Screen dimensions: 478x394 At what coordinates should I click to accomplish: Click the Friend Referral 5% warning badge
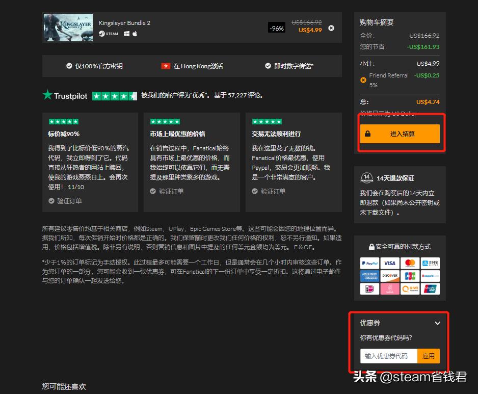[x=363, y=80]
